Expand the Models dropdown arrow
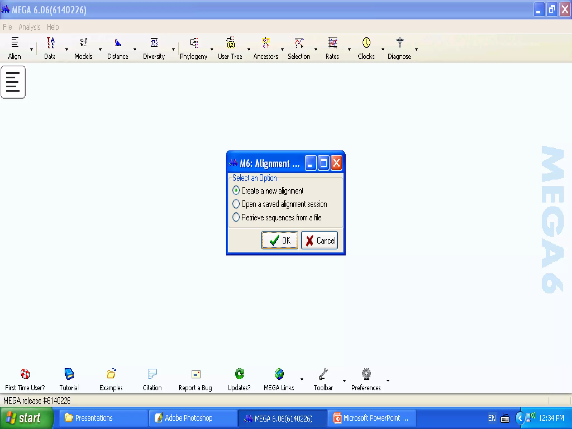This screenshot has height=429, width=572. [x=100, y=49]
